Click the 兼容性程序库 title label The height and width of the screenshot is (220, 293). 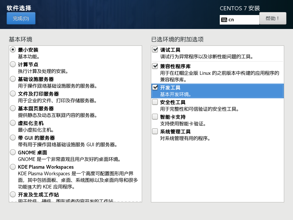[175, 66]
